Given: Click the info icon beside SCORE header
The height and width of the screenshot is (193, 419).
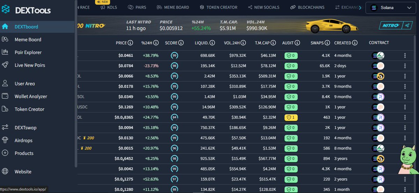Looking at the screenshot, I should [x=181, y=43].
